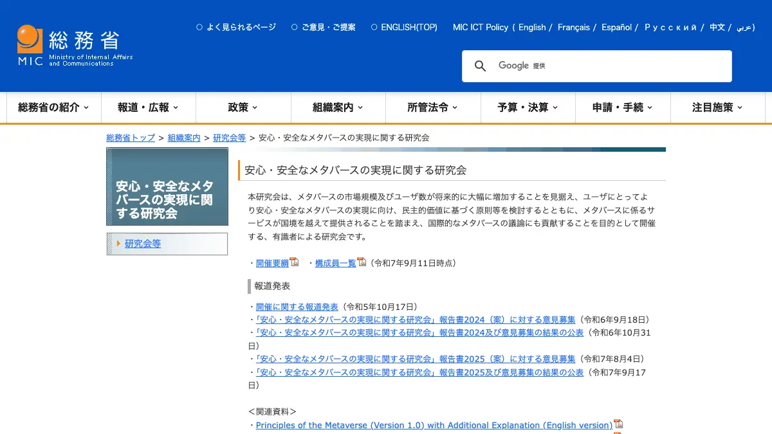Viewport: 772px width, 434px height.
Task: Open 注目施策 dropdown menu
Action: [717, 107]
